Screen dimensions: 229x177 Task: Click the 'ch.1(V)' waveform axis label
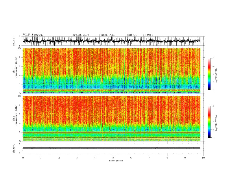[x=14, y=41]
